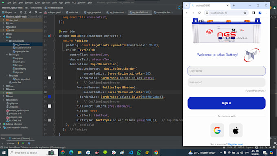Click Chrome back arrow
277x156 pixels.
coord(187,13)
